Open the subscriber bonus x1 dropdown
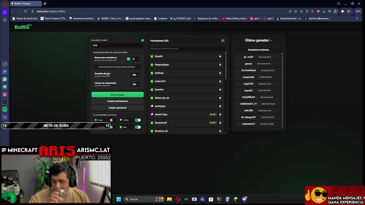 pos(136,59)
